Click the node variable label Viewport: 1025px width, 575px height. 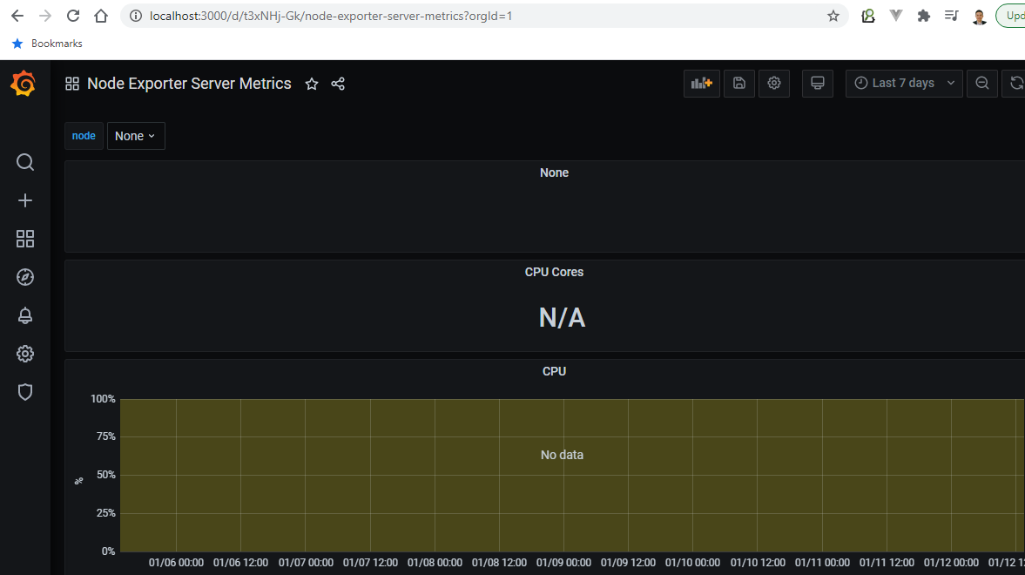(x=84, y=136)
